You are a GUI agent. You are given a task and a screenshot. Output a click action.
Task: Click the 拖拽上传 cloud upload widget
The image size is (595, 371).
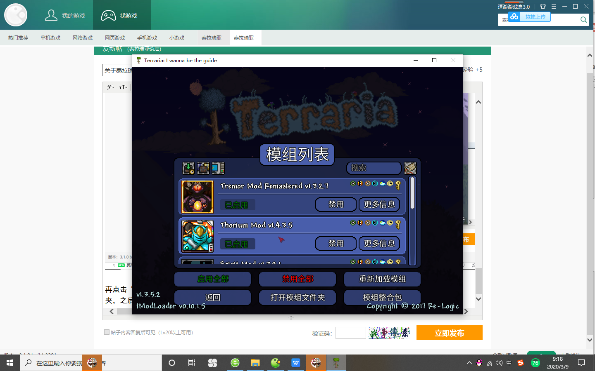529,16
